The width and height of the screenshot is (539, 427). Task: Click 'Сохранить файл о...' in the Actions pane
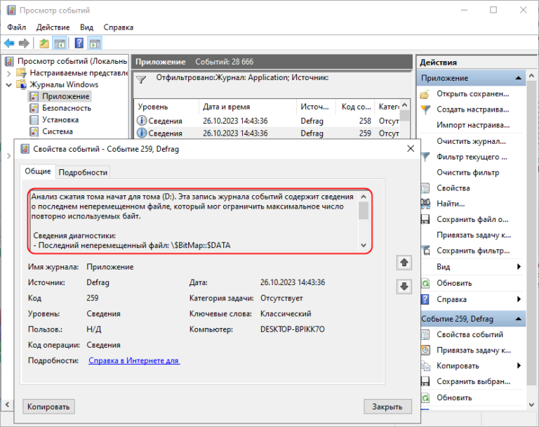click(472, 219)
